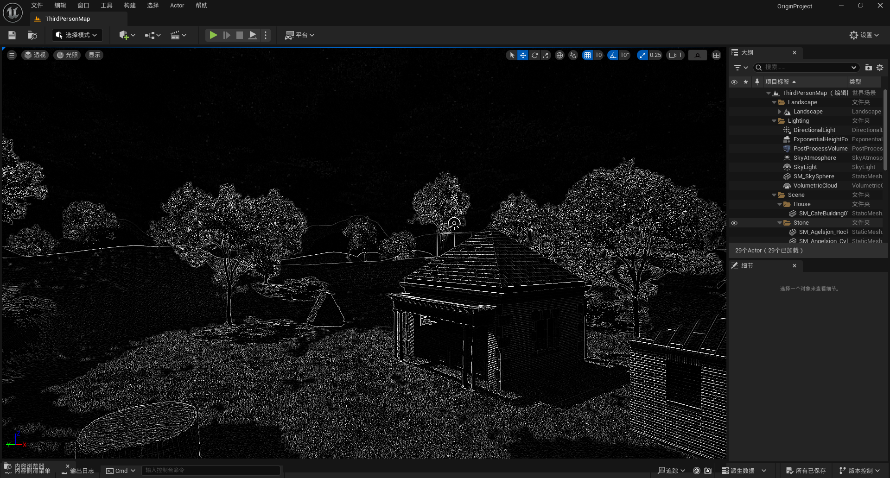Open the Actor menu
The width and height of the screenshot is (890, 478).
(x=177, y=6)
